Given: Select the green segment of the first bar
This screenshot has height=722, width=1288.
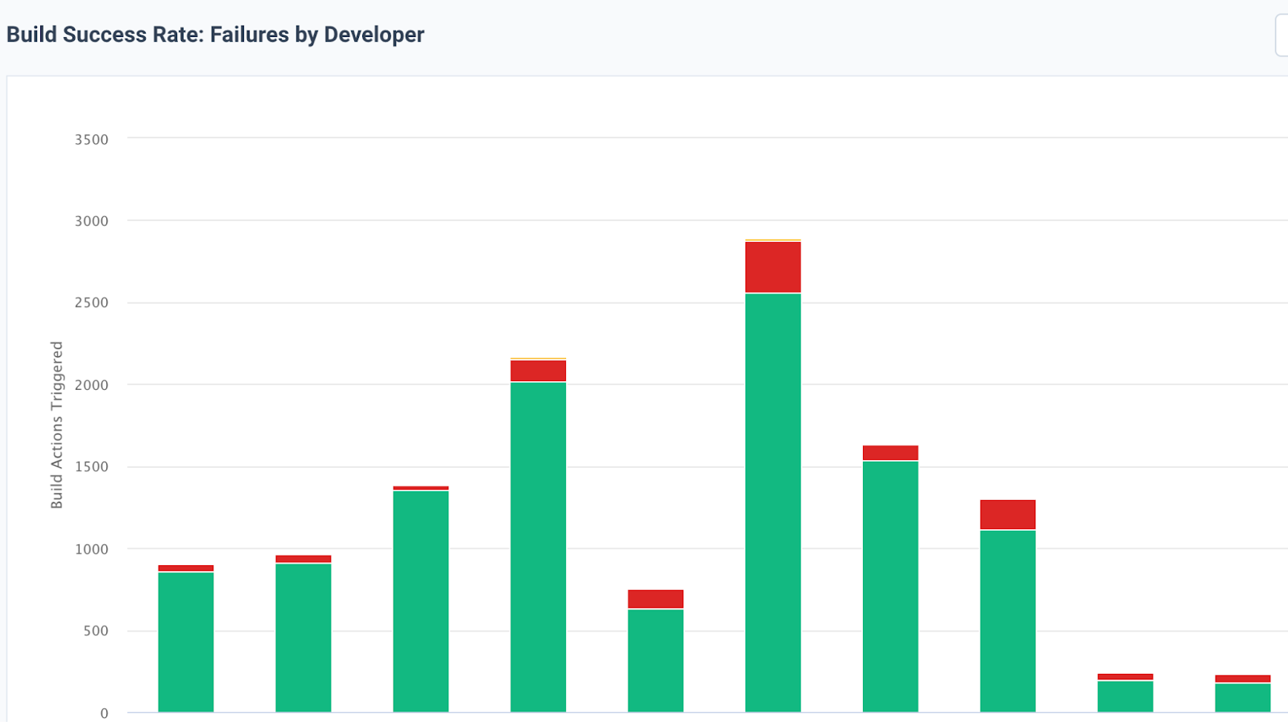Looking at the screenshot, I should pyautogui.click(x=186, y=642).
